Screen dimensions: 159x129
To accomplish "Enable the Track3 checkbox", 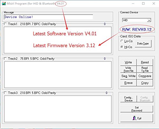I will pyautogui.click(x=5, y=93).
